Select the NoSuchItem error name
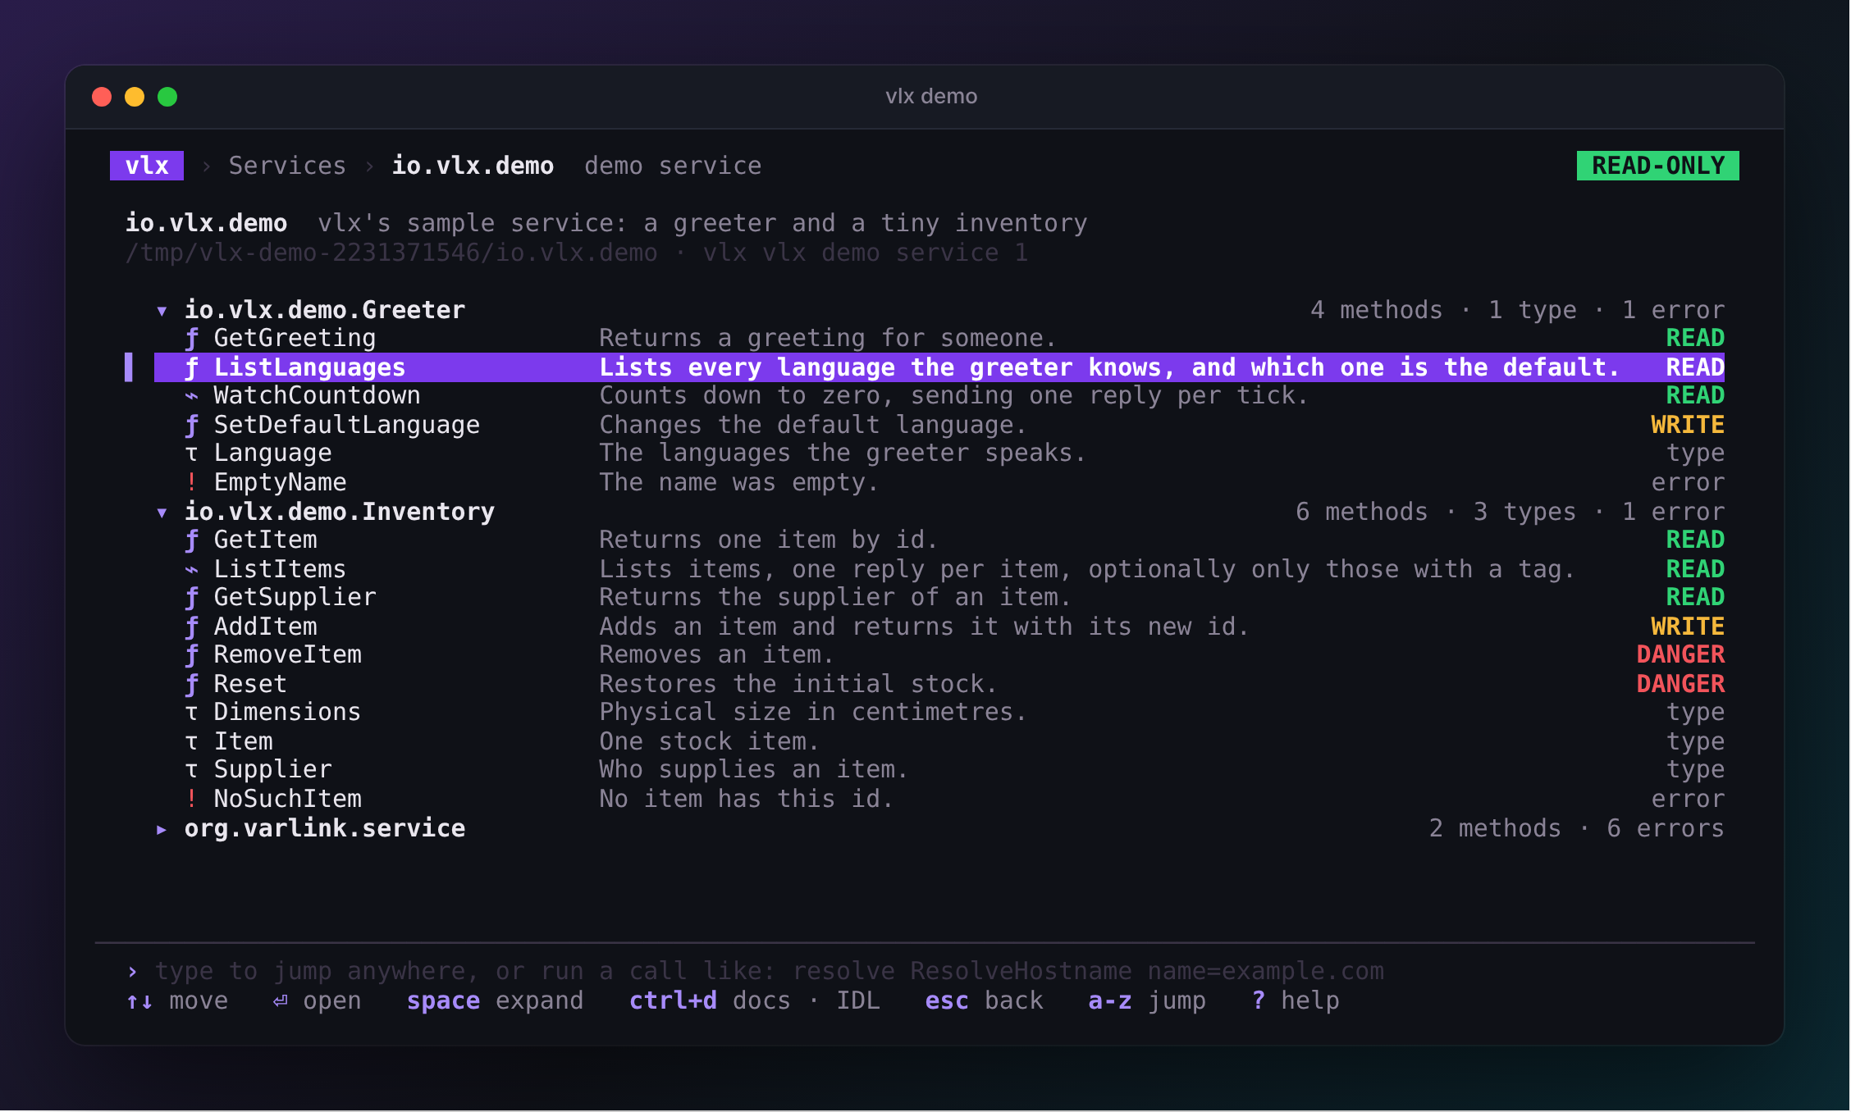 pos(287,799)
